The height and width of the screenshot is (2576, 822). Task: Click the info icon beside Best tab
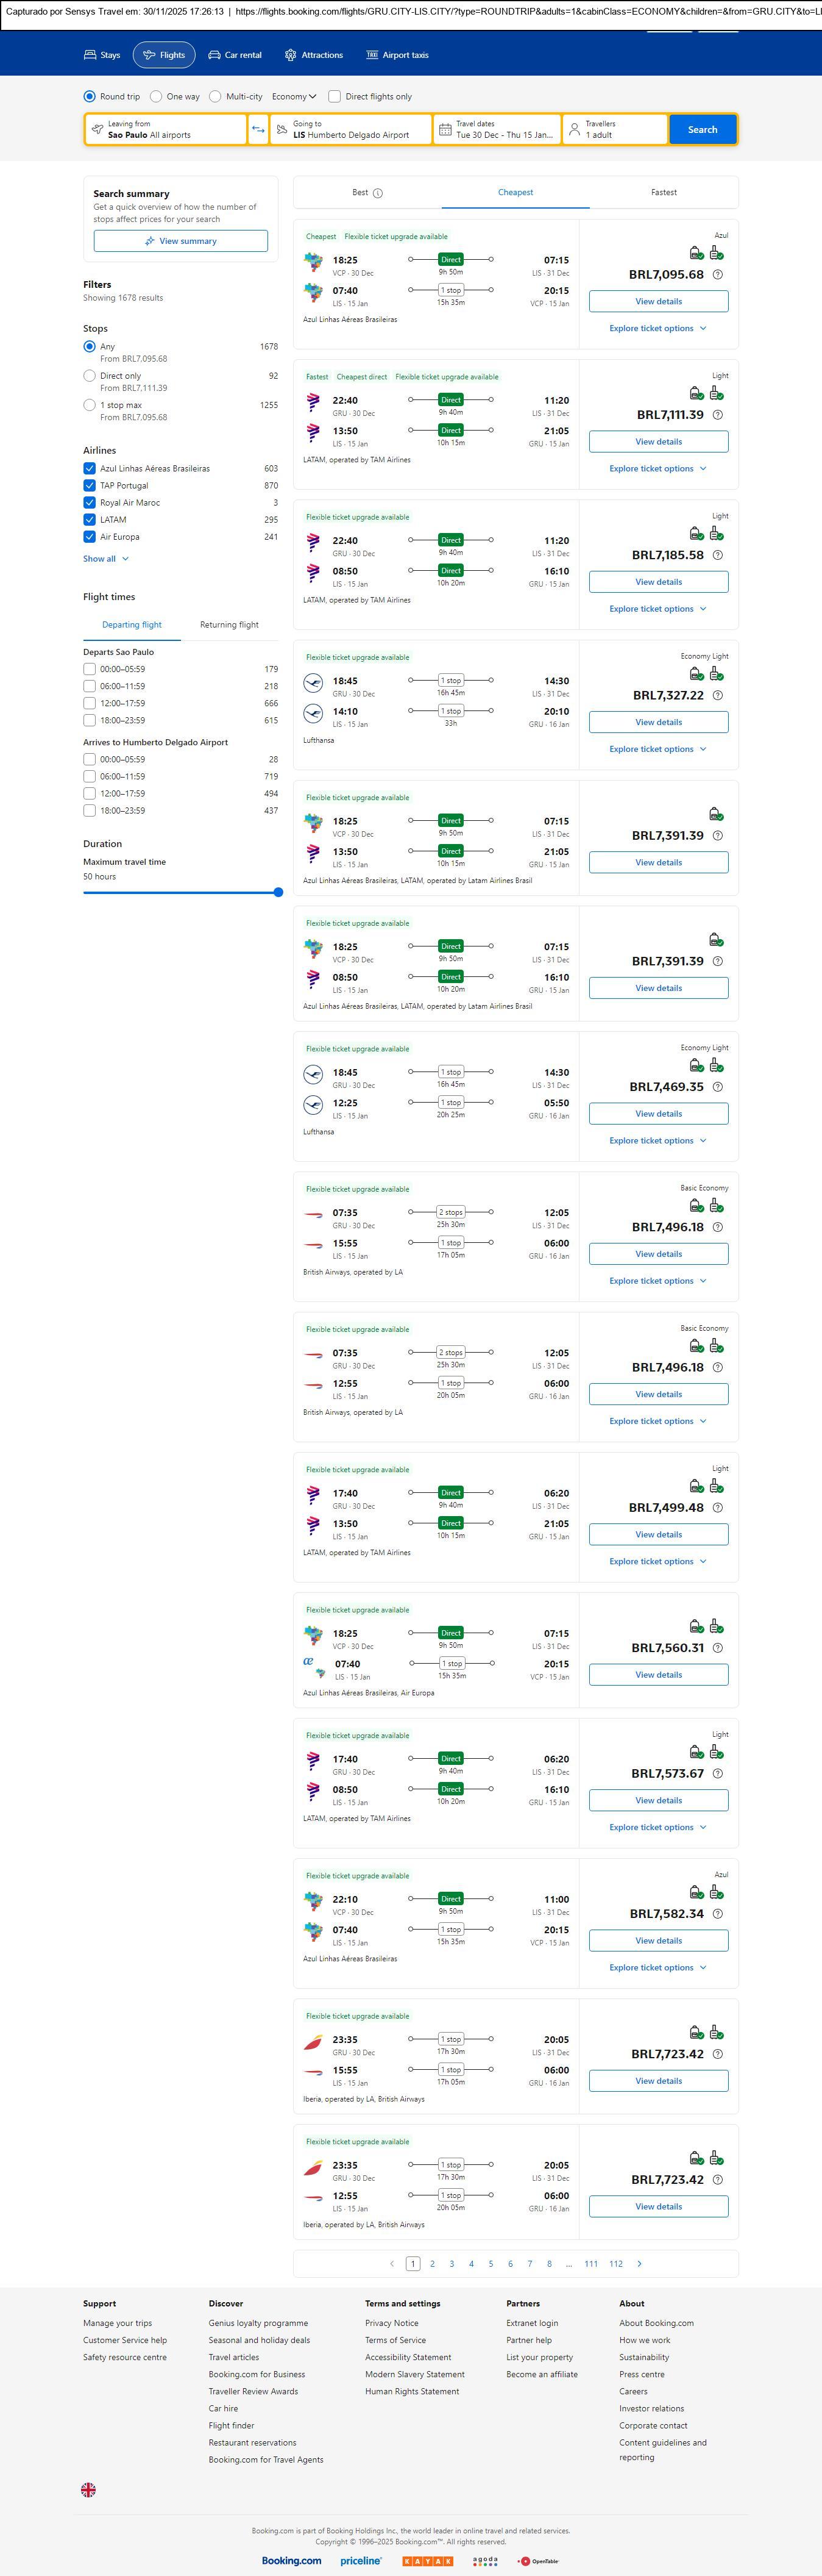click(x=378, y=193)
